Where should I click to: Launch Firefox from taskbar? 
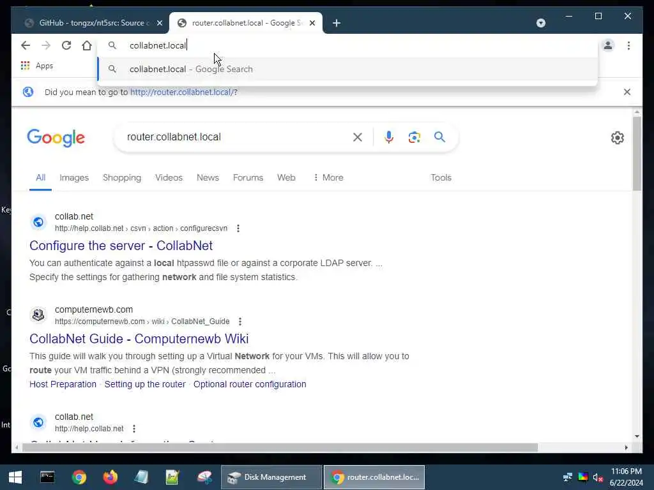coord(110,477)
